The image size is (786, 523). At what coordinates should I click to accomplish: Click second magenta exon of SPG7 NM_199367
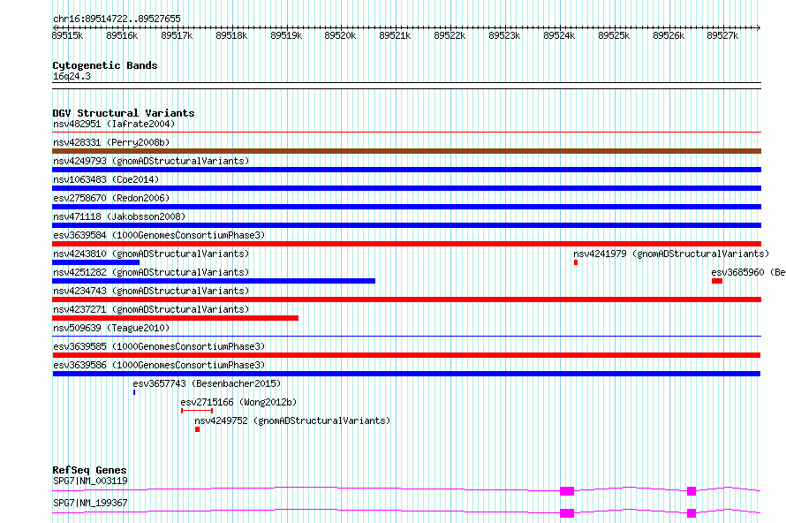(x=692, y=513)
